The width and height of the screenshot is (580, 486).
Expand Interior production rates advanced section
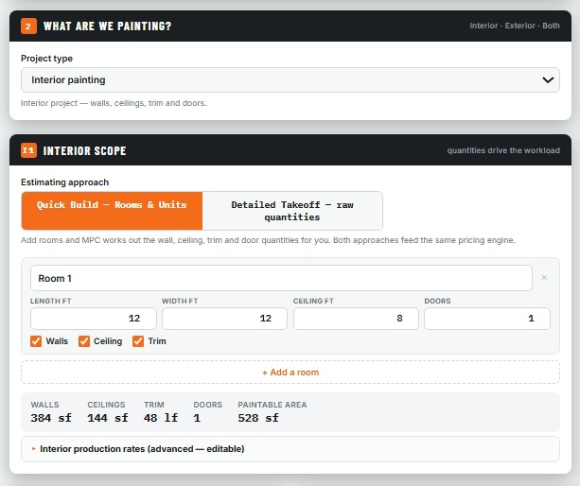pyautogui.click(x=290, y=449)
